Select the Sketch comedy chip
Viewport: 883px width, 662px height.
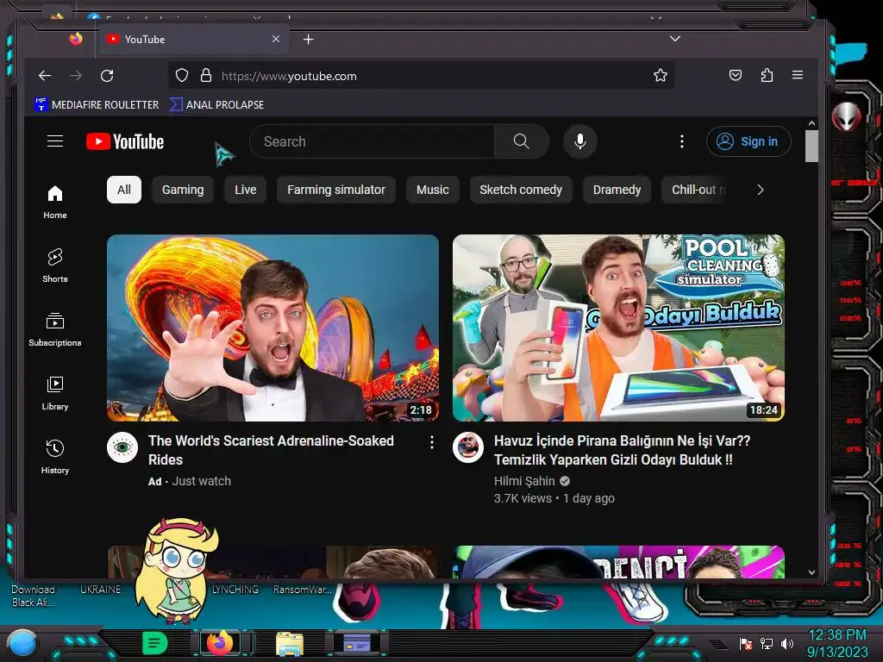pyautogui.click(x=521, y=190)
